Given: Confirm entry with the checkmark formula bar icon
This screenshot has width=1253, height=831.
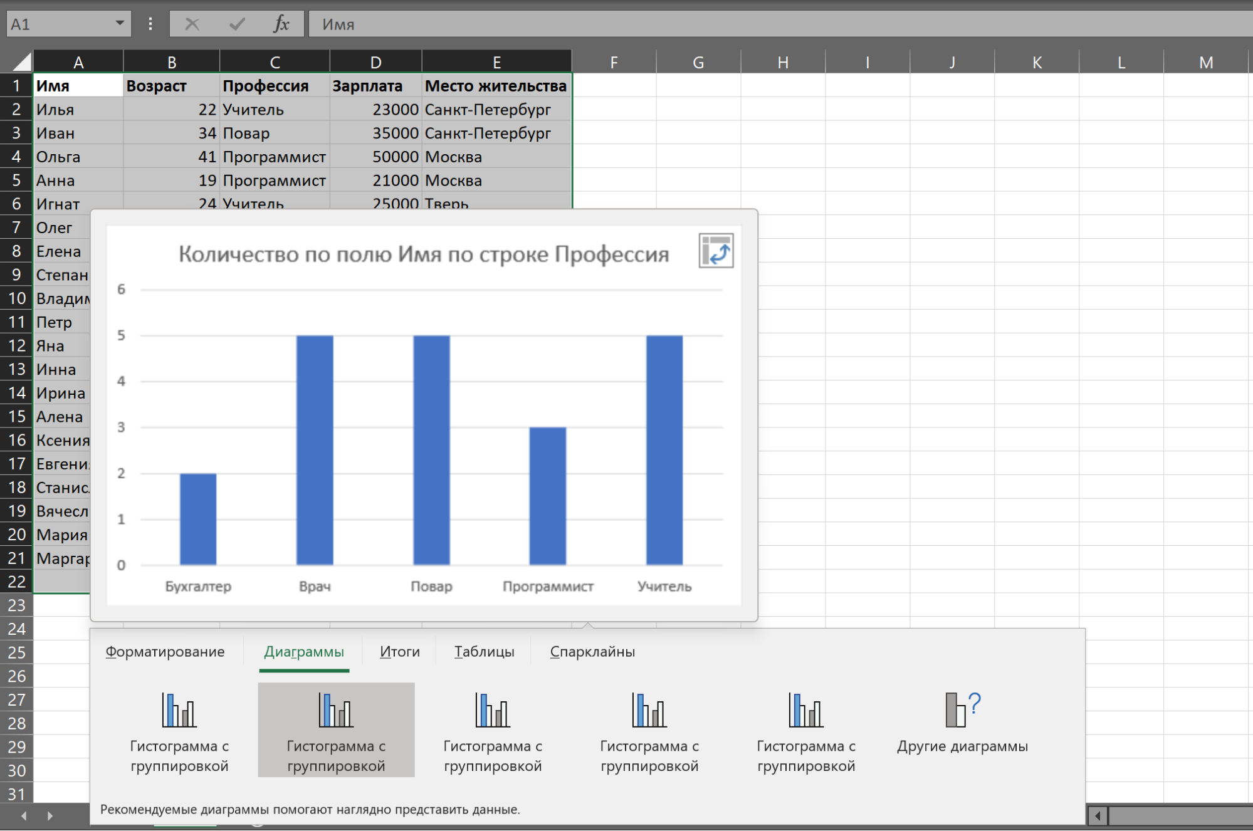Looking at the screenshot, I should [237, 24].
